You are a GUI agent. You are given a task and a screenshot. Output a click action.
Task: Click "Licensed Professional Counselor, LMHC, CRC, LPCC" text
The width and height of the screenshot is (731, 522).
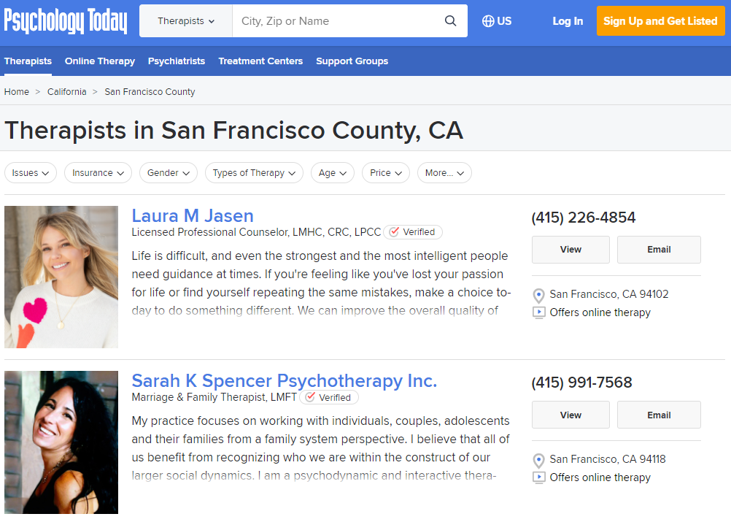[256, 232]
